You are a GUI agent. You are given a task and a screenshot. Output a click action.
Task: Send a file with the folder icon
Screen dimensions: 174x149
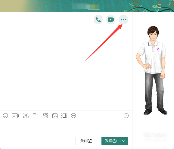[36, 116]
